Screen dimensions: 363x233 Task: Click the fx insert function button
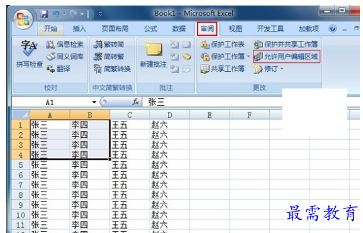pos(135,102)
